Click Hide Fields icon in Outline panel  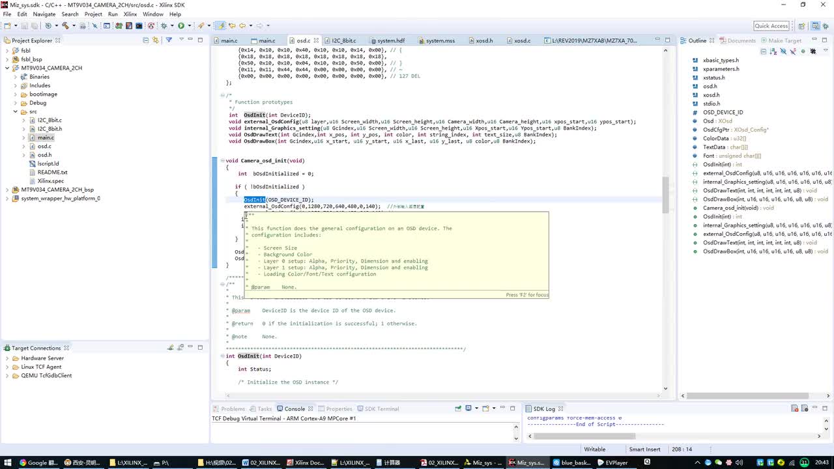(783, 51)
